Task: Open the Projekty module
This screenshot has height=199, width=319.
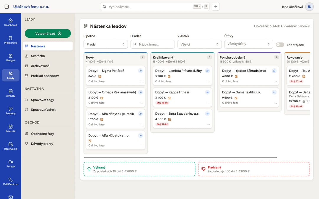Action: click(11, 111)
